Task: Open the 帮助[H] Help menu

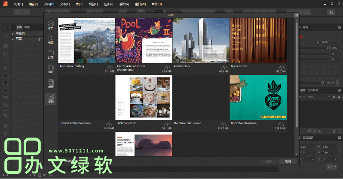Action: (x=157, y=4)
